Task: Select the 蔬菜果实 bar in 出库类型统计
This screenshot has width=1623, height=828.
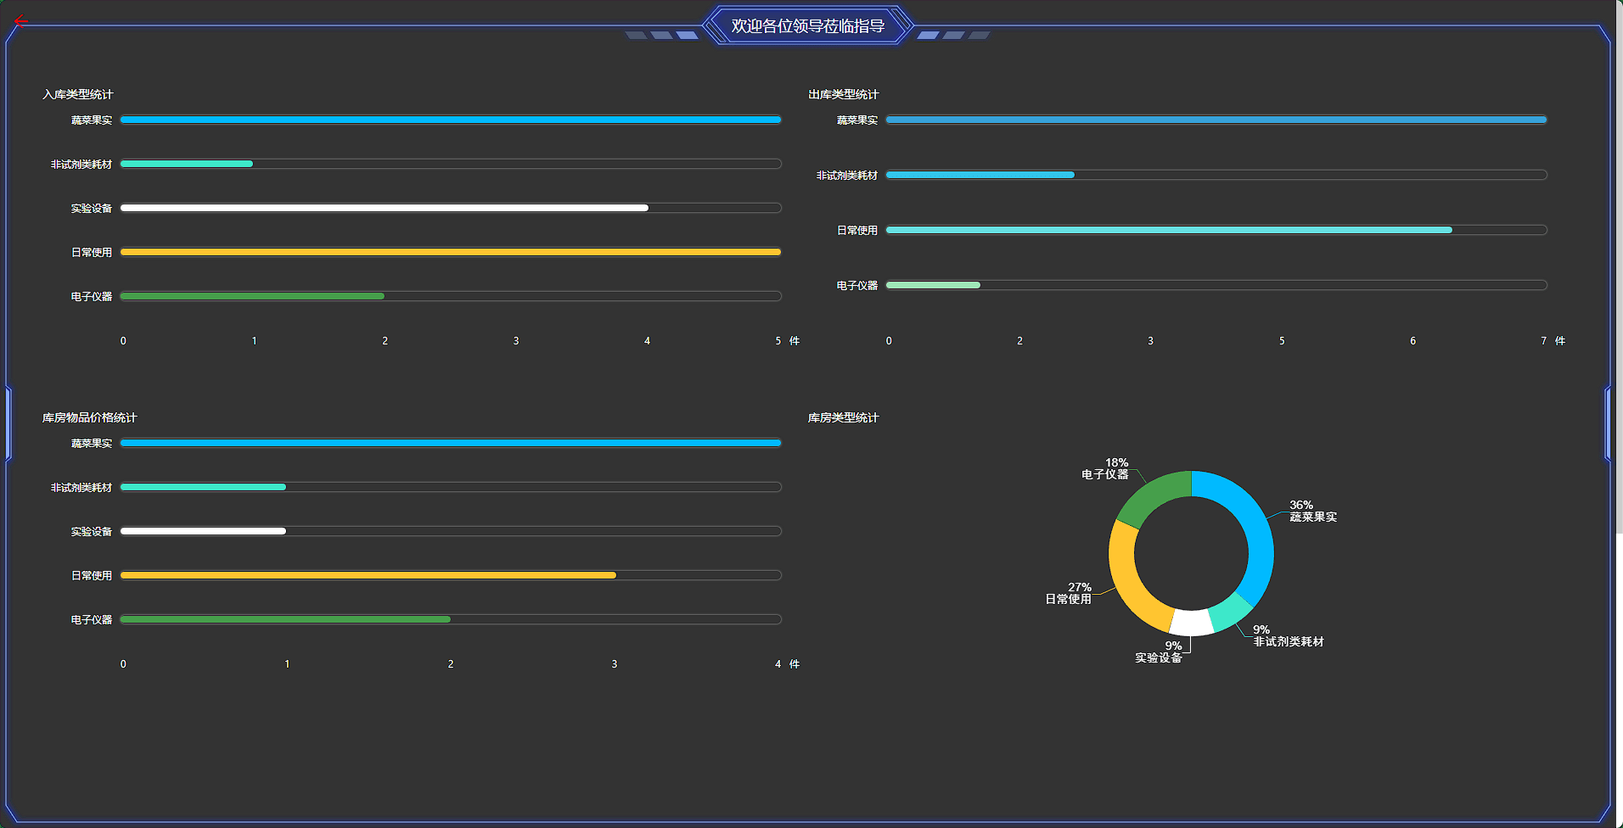Action: pos(1216,120)
